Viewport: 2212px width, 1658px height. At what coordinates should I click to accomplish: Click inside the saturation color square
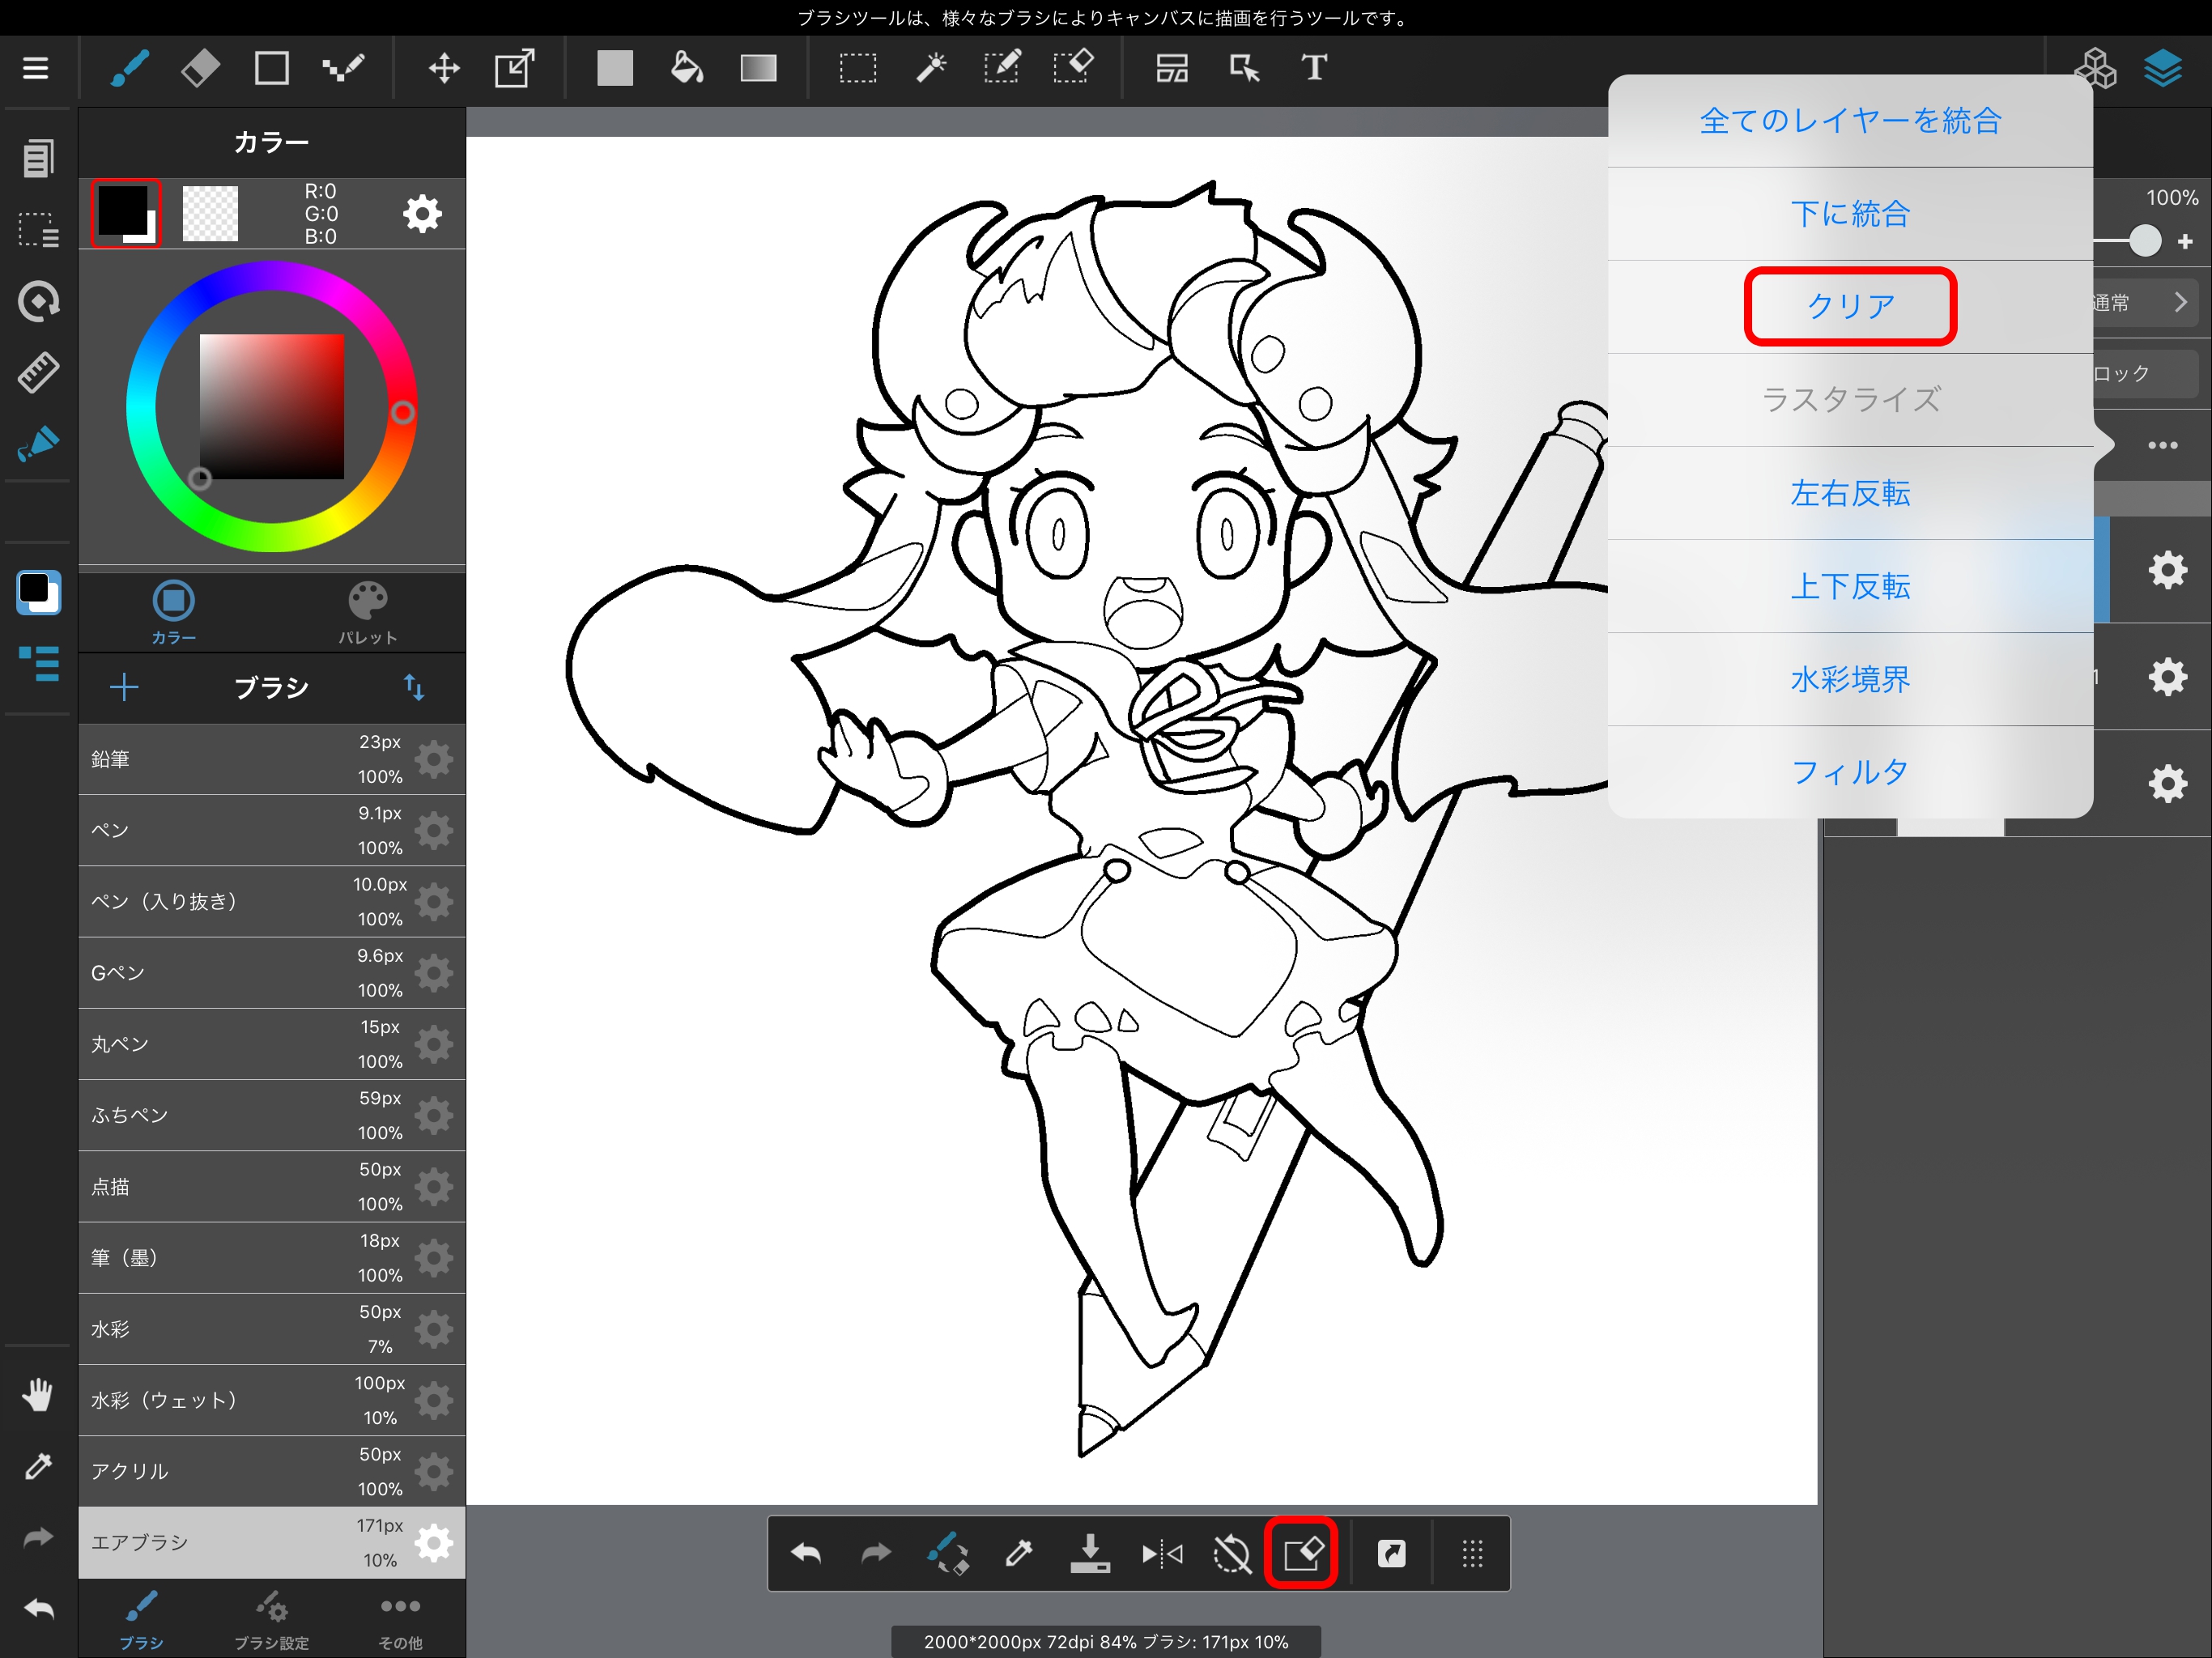pos(272,406)
